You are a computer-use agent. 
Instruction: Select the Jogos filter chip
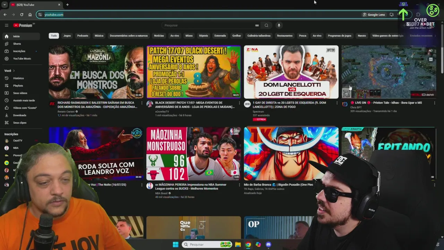click(x=67, y=35)
